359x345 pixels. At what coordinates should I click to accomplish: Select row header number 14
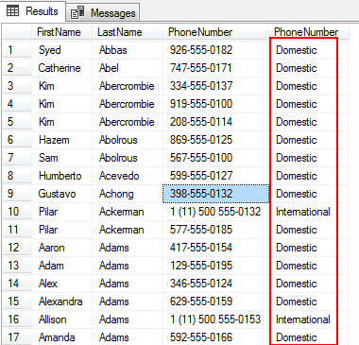point(17,284)
